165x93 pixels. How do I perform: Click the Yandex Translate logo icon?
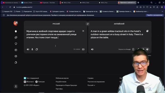(16, 23)
